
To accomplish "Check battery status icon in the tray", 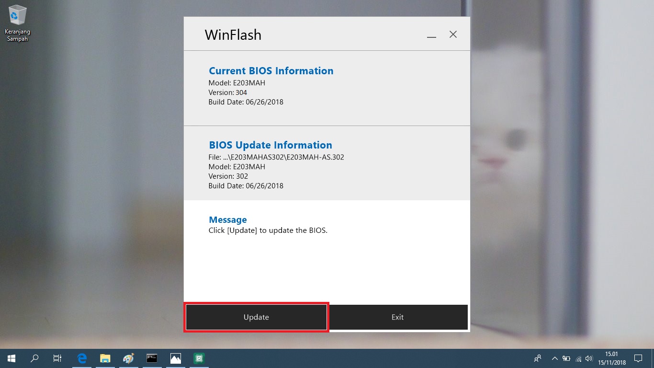I will pos(566,358).
